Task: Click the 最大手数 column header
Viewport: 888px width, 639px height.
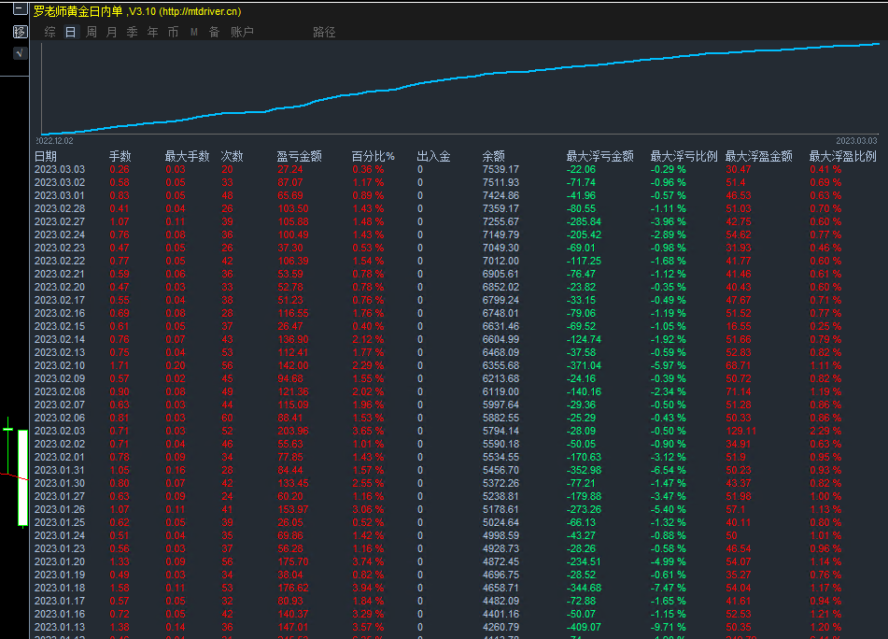Action: pyautogui.click(x=188, y=156)
